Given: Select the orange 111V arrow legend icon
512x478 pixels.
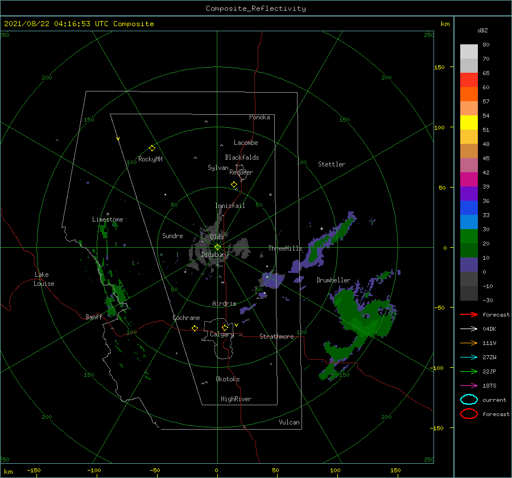Looking at the screenshot, I should pyautogui.click(x=469, y=343).
